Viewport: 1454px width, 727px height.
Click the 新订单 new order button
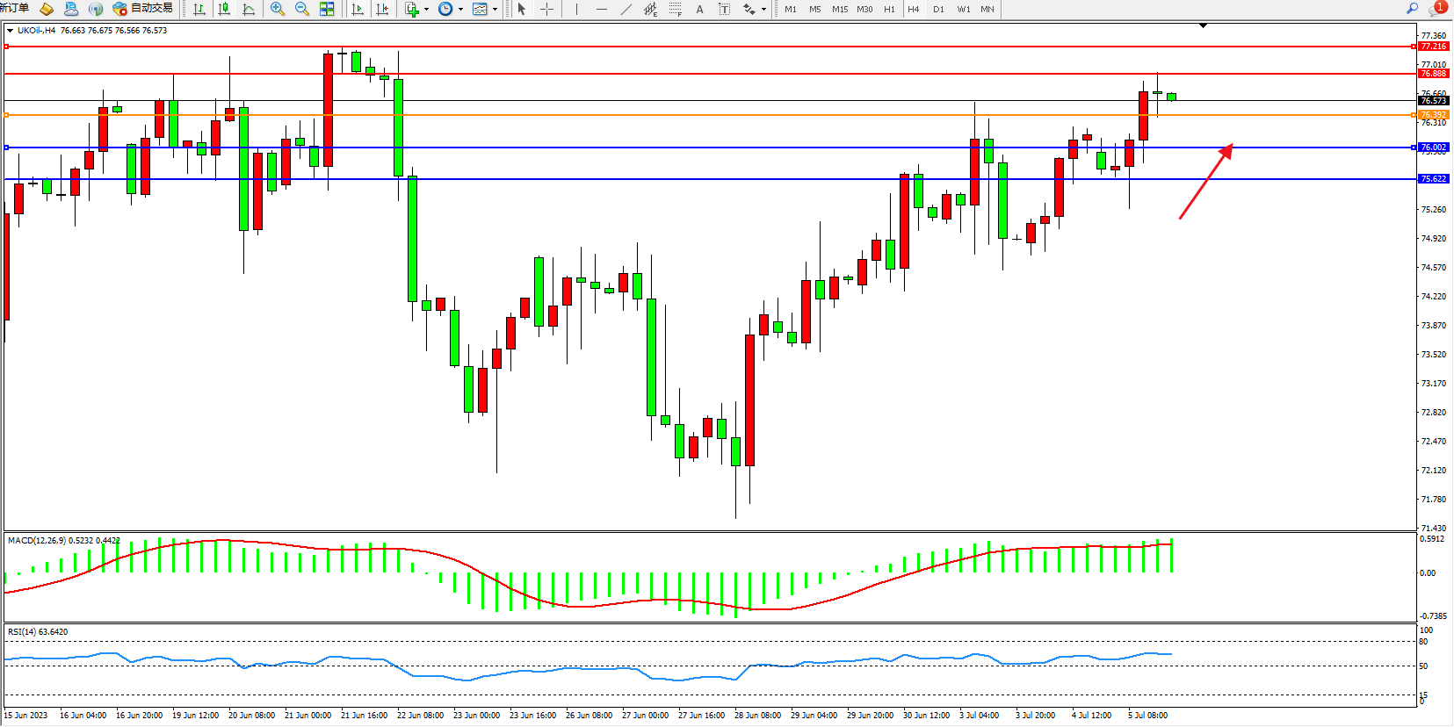(x=15, y=8)
